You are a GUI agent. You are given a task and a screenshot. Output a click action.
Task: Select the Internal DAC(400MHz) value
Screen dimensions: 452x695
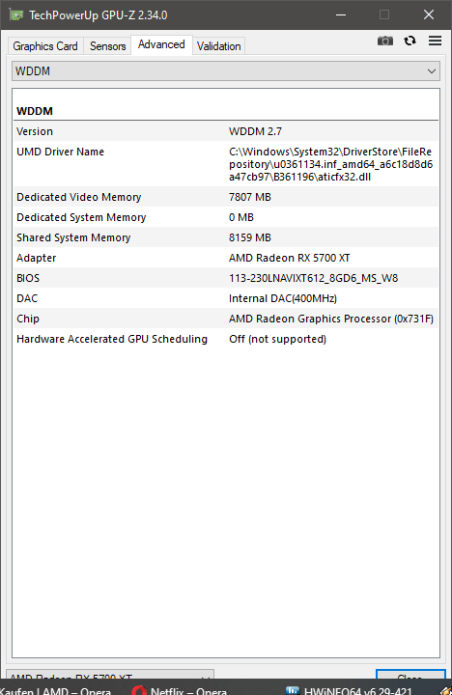coord(283,299)
